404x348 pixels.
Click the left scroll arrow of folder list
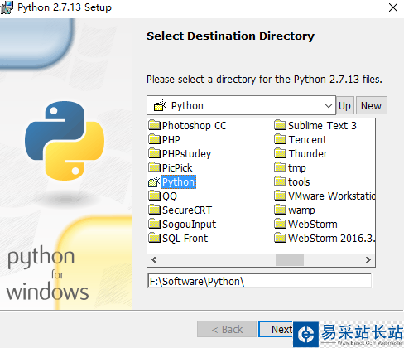[x=154, y=259]
